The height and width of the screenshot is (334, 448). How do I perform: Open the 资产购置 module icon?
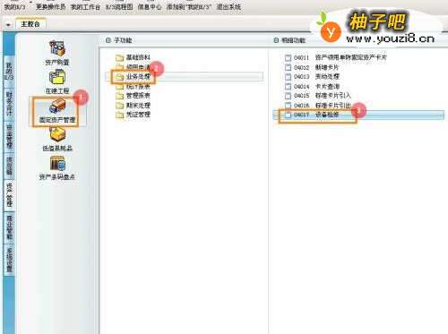tap(57, 48)
